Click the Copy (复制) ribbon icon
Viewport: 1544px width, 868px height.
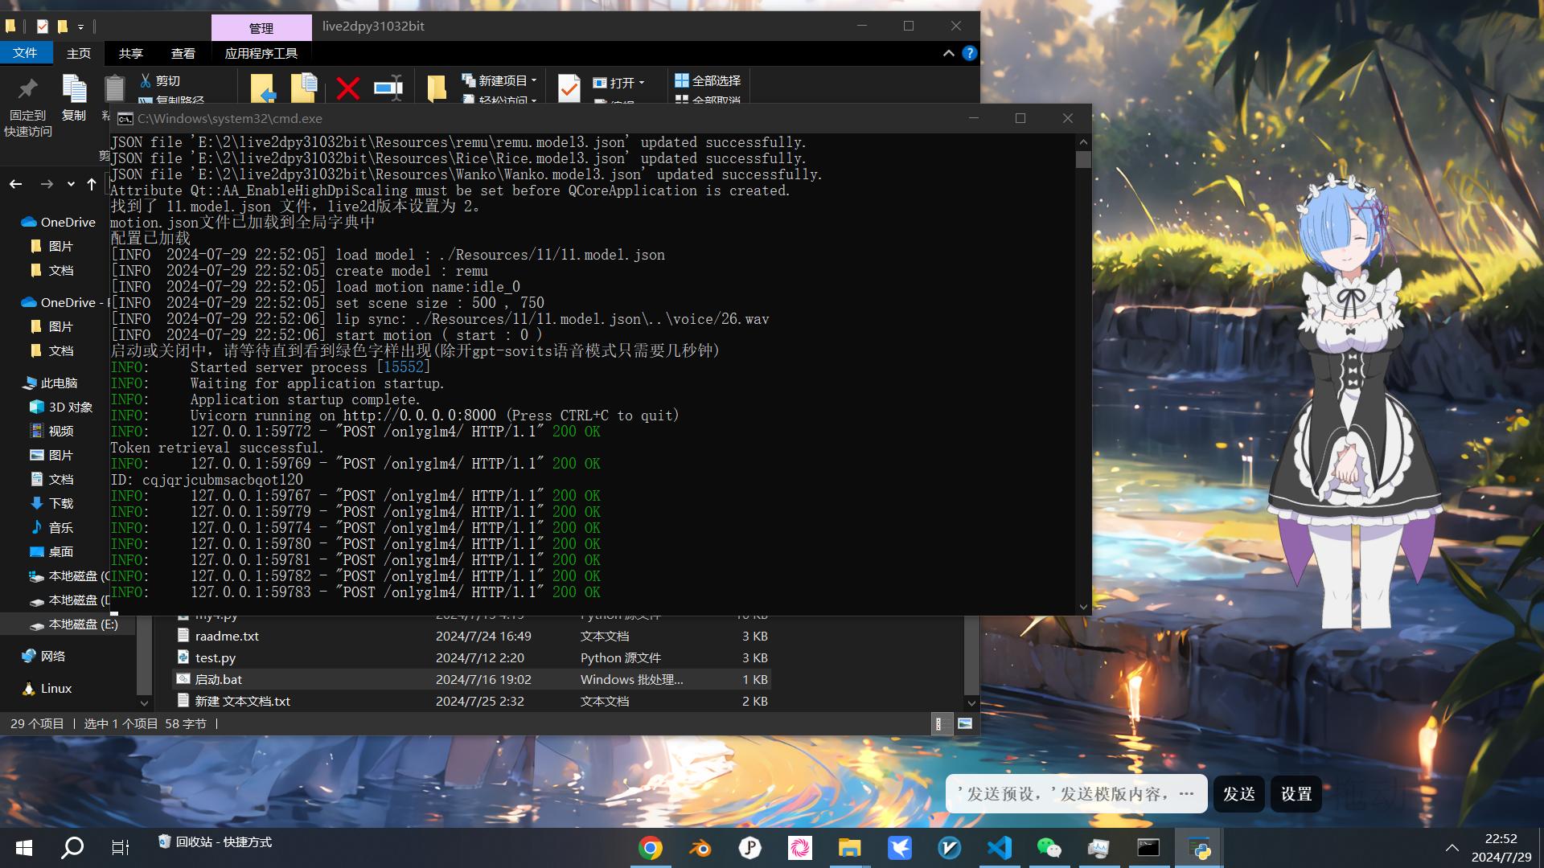74,88
